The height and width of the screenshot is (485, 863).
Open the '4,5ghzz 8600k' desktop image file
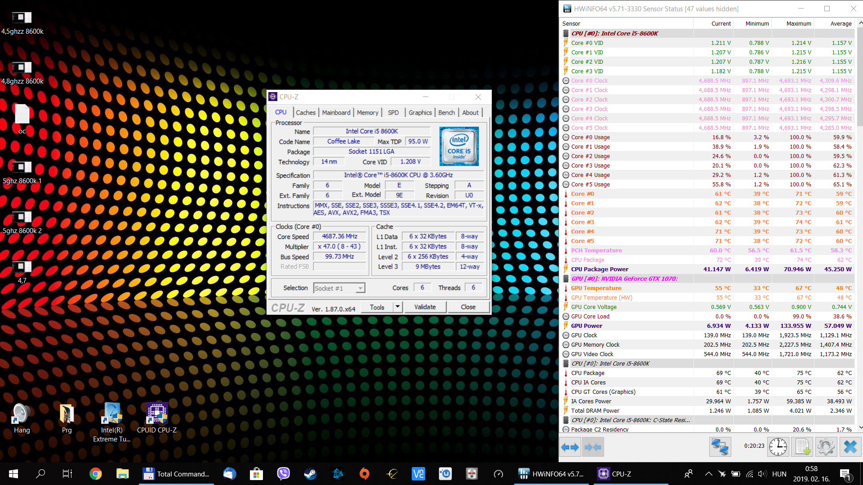(x=22, y=23)
